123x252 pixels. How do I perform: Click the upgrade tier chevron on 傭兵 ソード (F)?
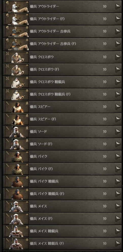tap(27, 141)
